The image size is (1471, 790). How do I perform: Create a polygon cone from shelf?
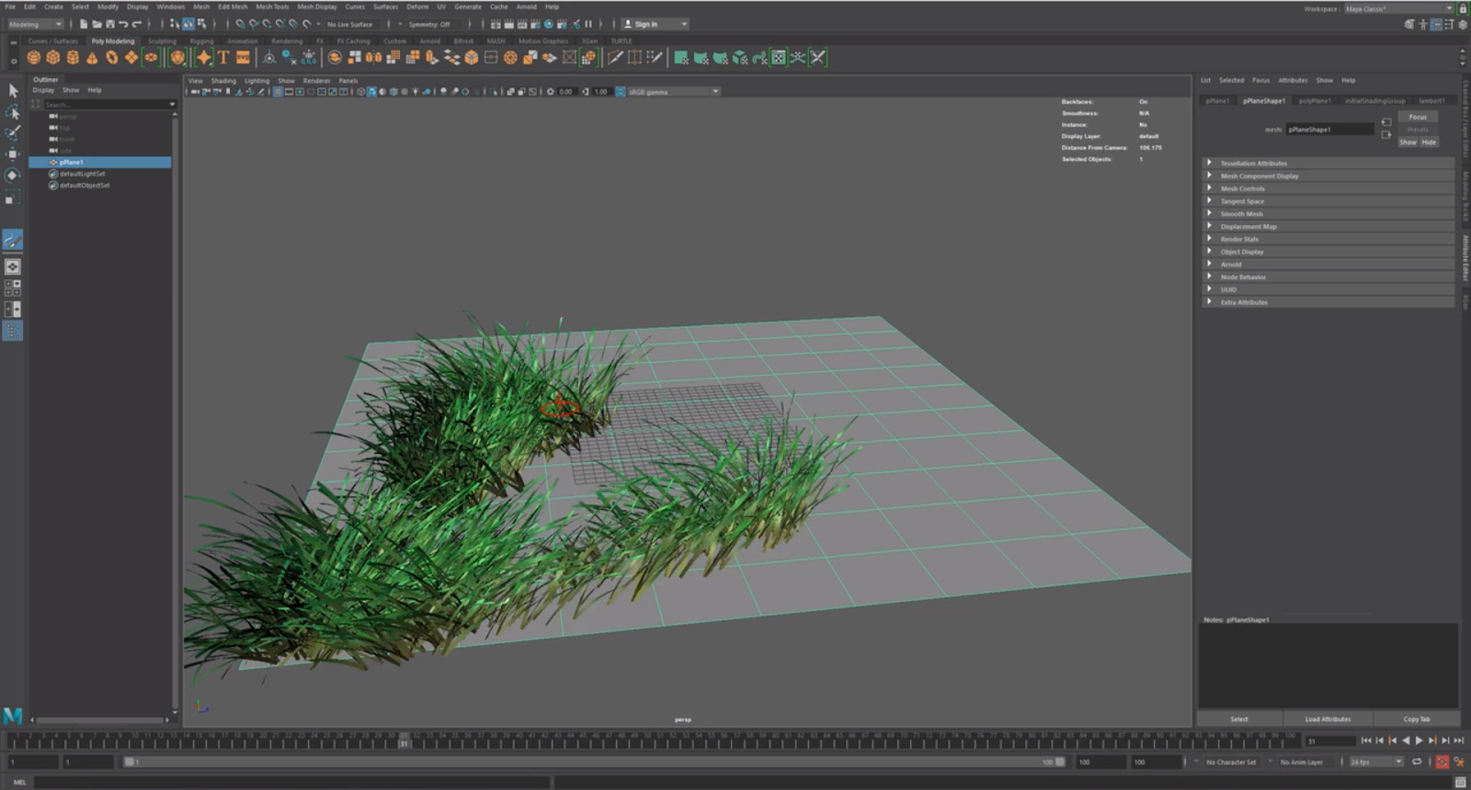pos(92,58)
